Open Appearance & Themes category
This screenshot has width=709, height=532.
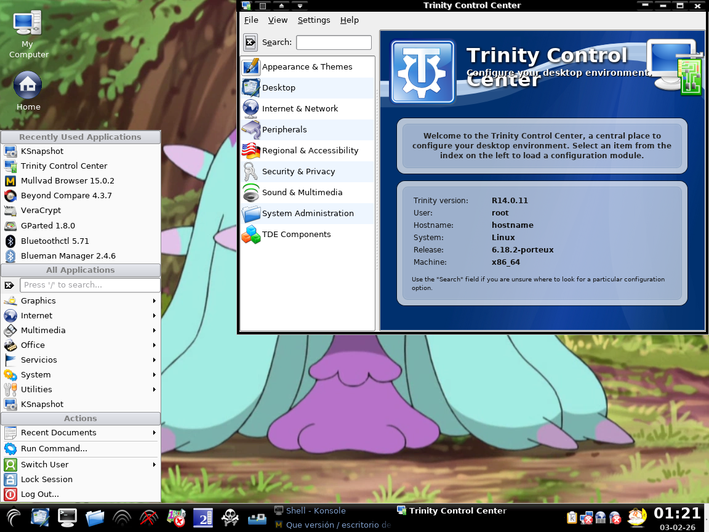pyautogui.click(x=308, y=67)
